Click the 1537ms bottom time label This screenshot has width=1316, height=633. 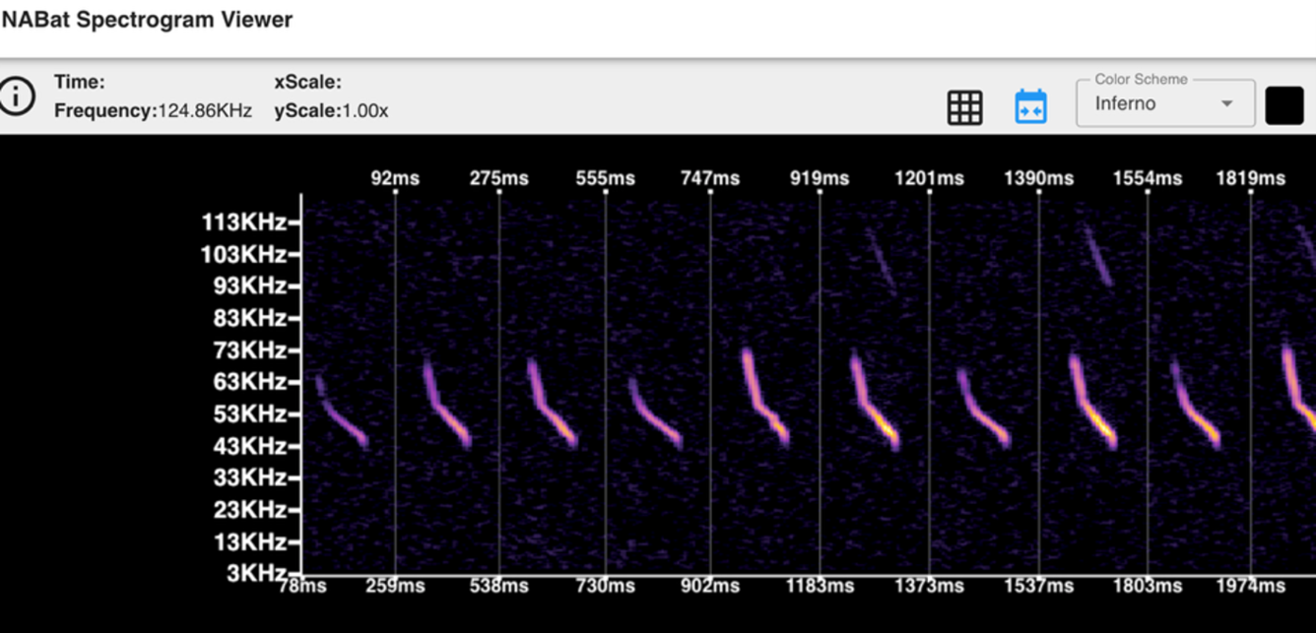point(1039,586)
